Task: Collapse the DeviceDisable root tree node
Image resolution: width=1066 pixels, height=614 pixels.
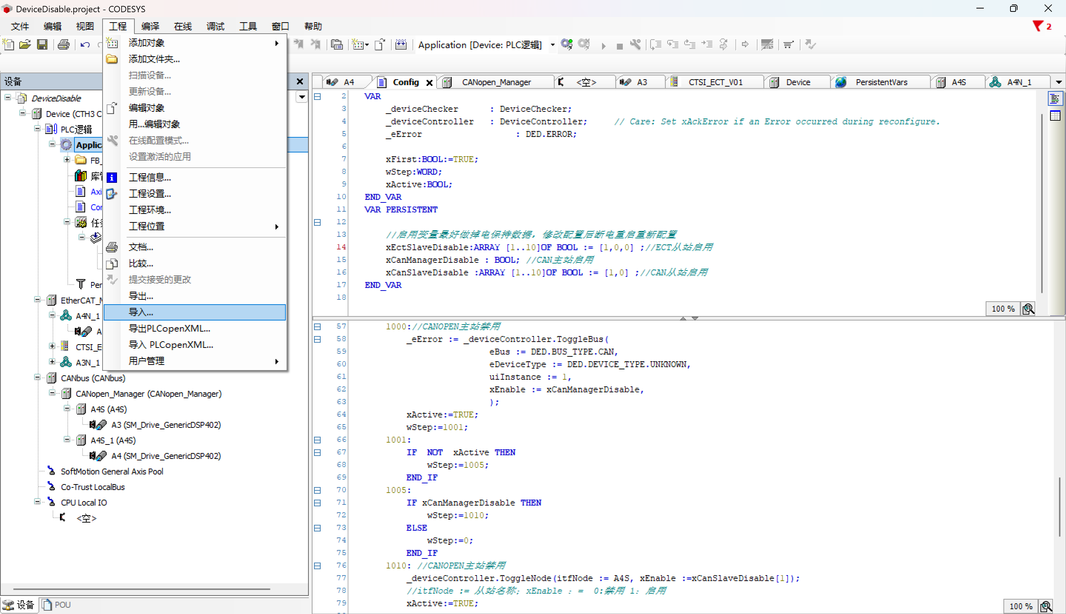Action: 8,97
